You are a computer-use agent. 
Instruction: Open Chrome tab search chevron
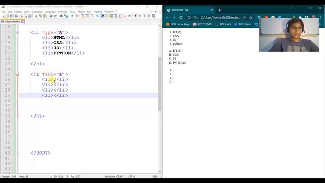pyautogui.click(x=291, y=8)
